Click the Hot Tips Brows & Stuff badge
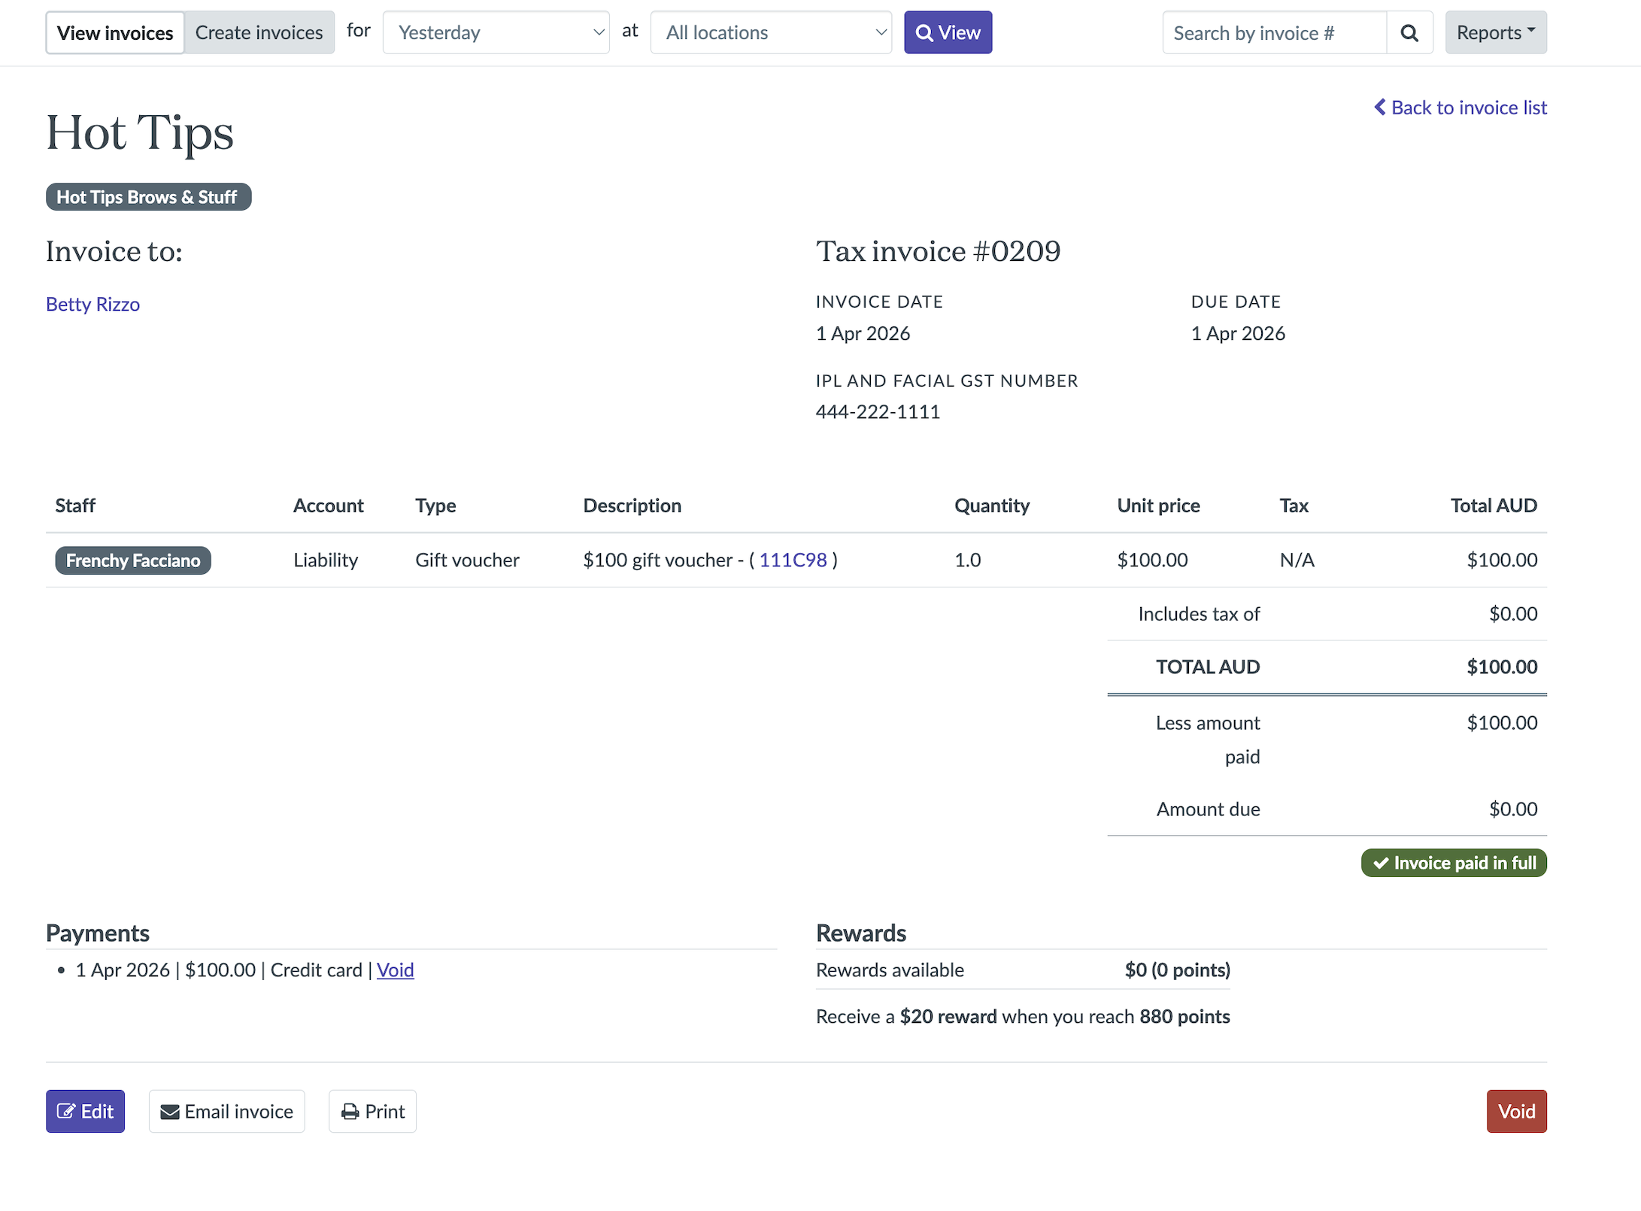Viewport: 1641px width, 1211px height. click(x=148, y=197)
